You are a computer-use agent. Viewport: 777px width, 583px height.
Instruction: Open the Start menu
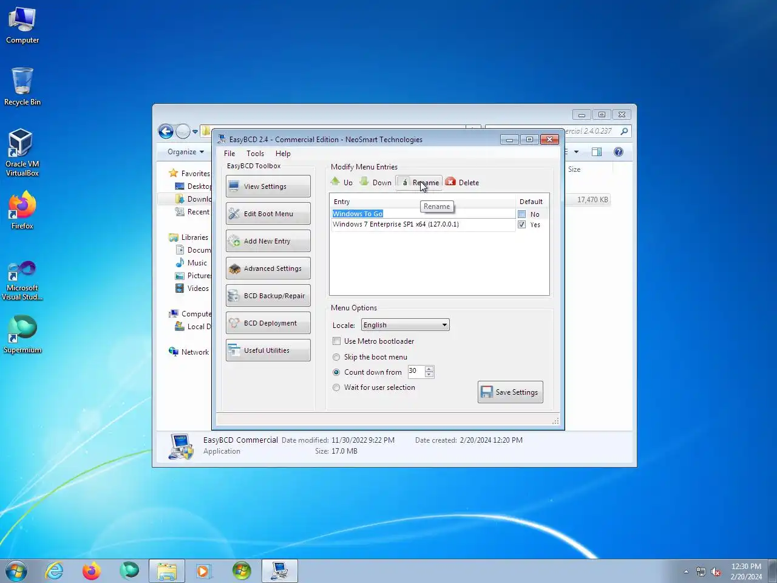coord(16,571)
